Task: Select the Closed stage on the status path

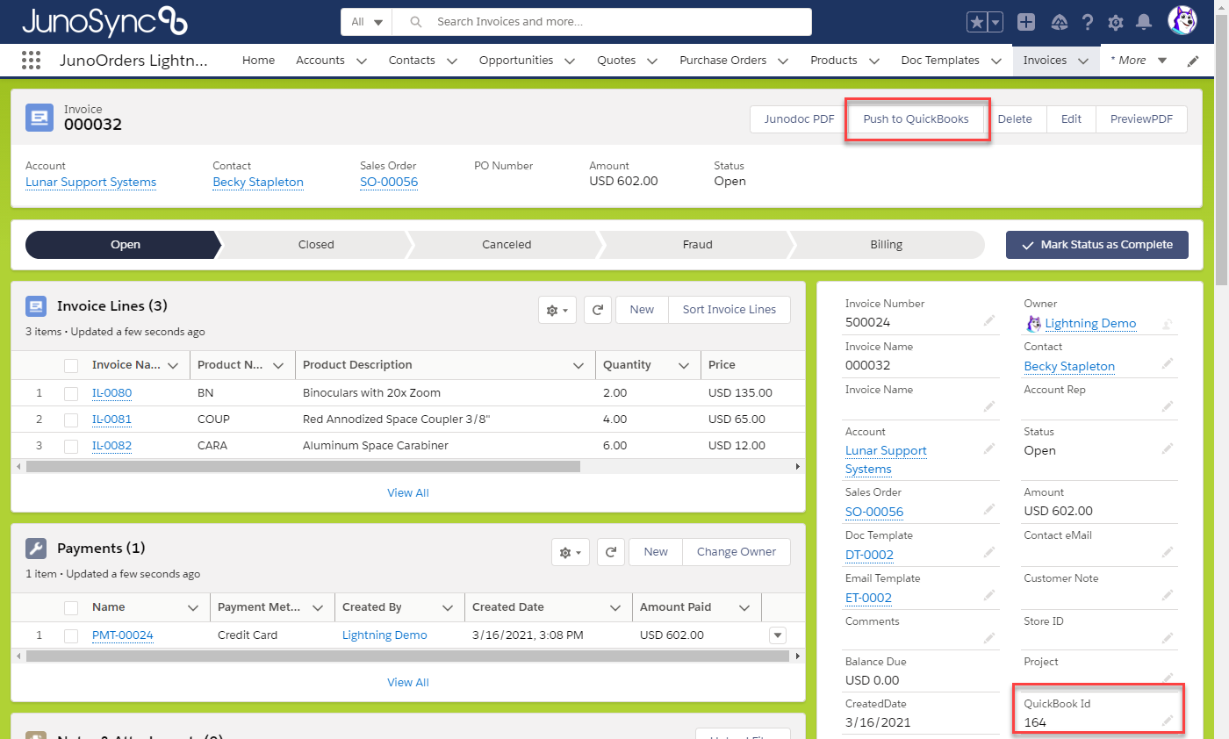Action: [316, 244]
